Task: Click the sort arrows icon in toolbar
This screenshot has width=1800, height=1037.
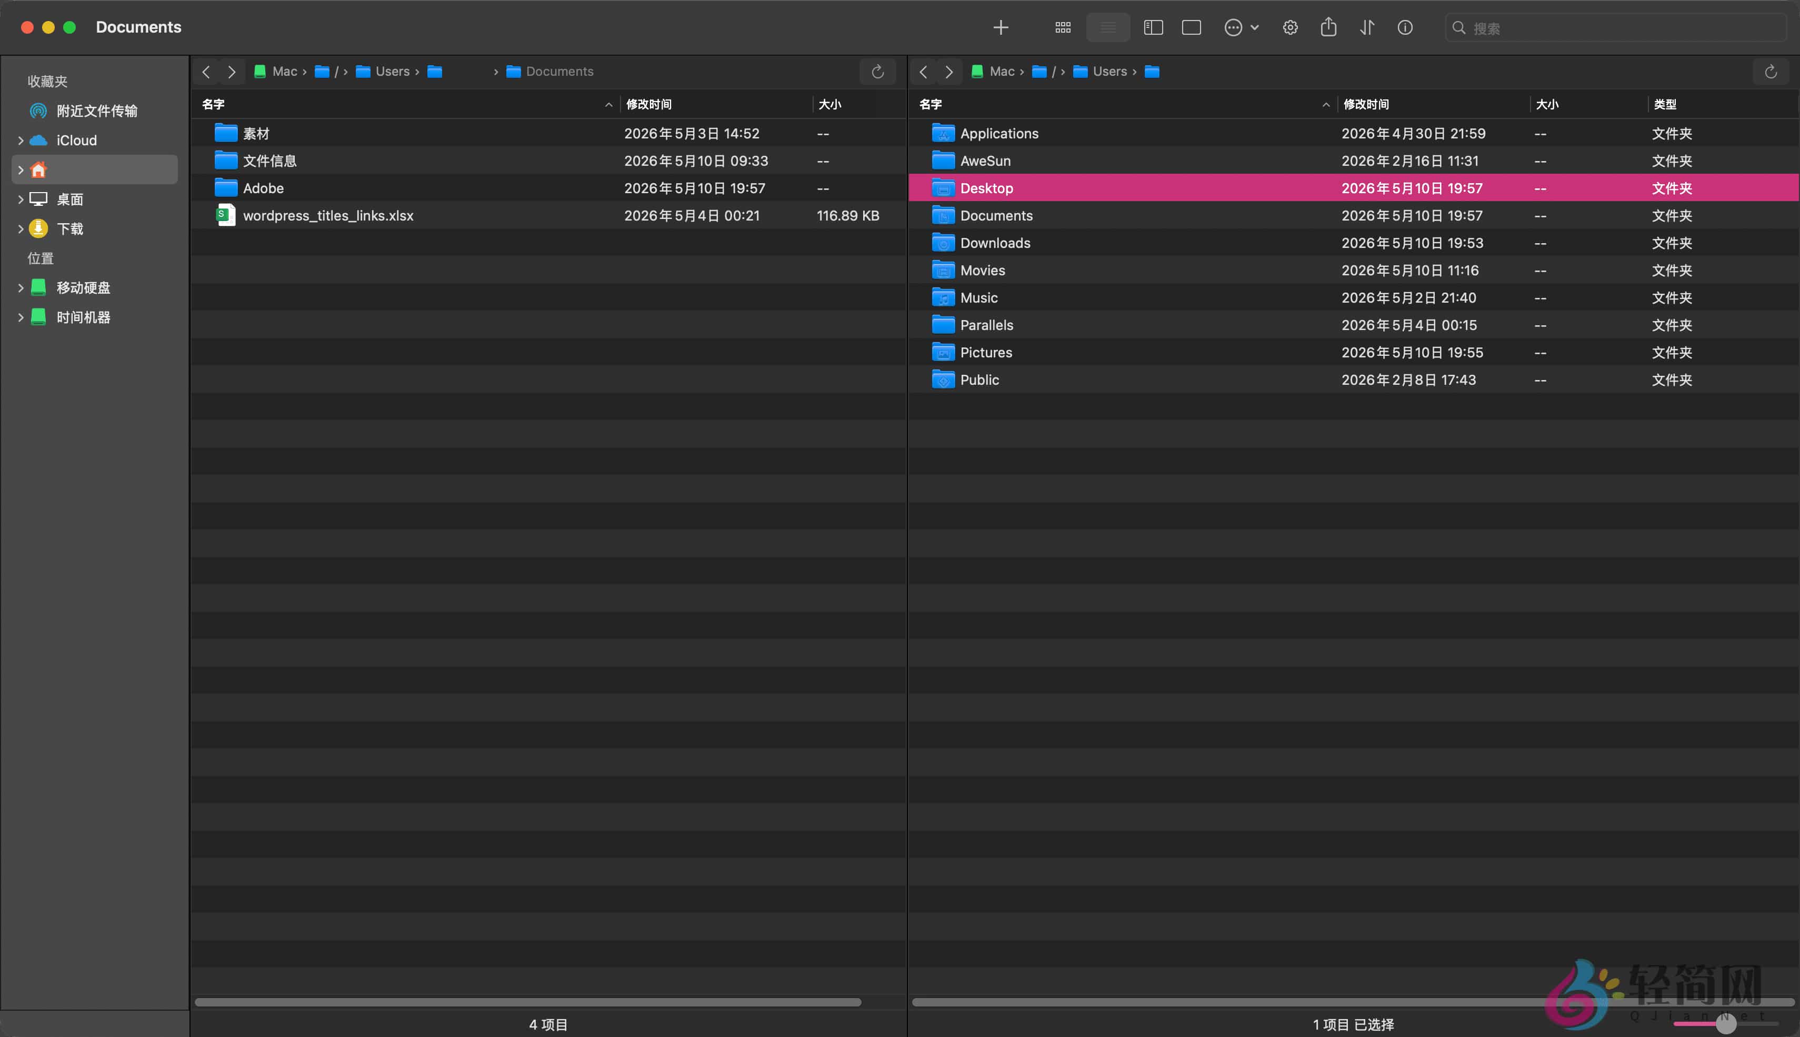Action: coord(1366,28)
